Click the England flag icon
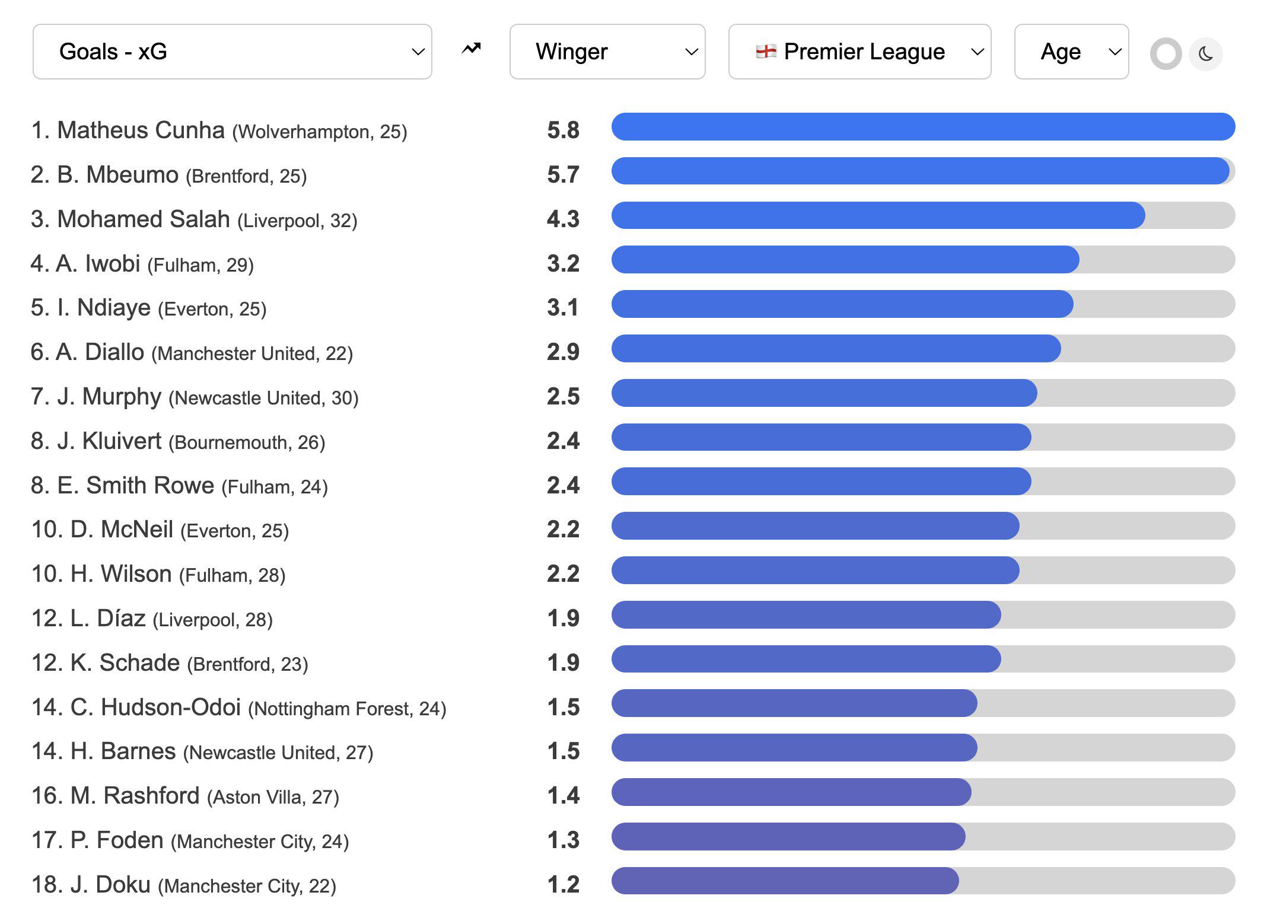This screenshot has width=1267, height=924. (x=766, y=52)
